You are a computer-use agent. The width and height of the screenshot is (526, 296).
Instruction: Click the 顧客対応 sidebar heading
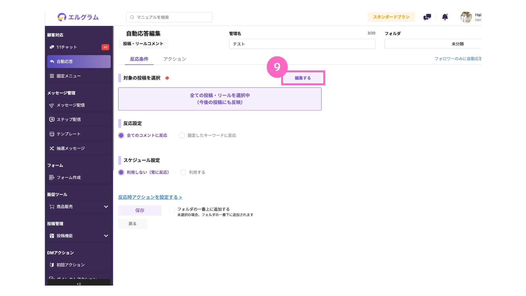[x=55, y=35]
